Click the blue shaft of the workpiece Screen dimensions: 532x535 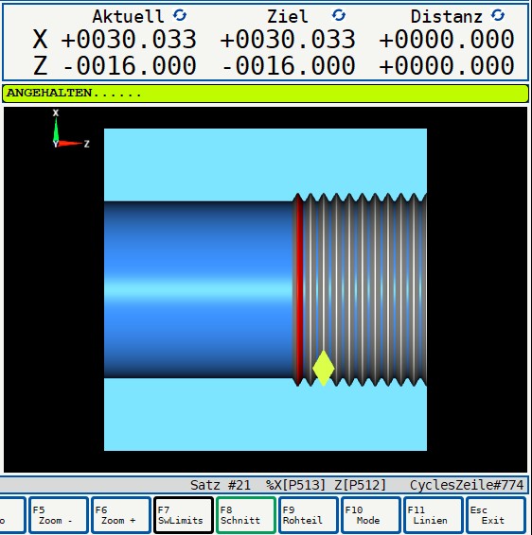click(x=198, y=289)
